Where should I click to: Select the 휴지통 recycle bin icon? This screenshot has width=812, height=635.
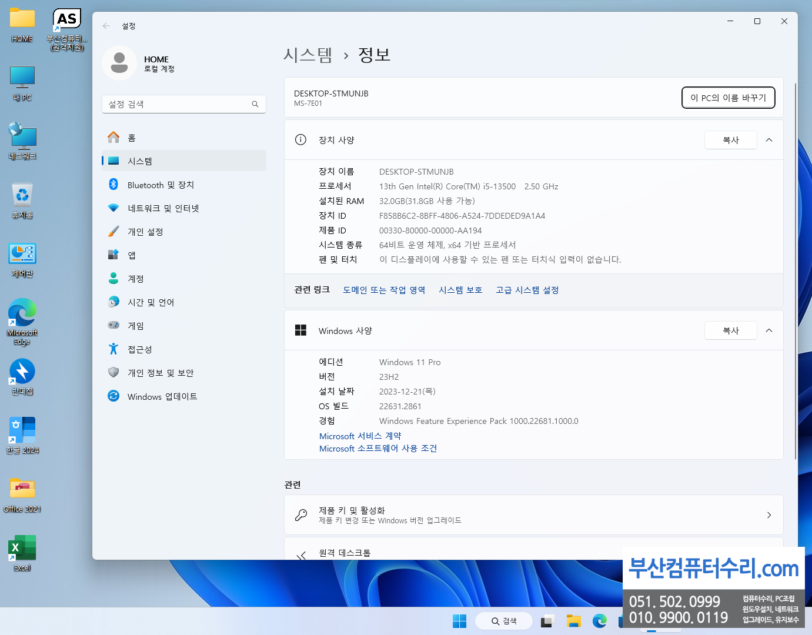22,200
